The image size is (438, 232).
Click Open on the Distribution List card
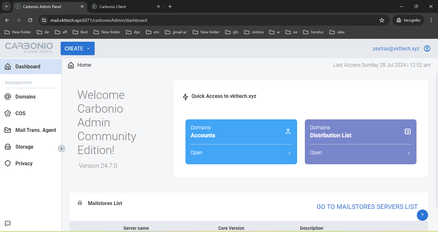[x=316, y=153]
